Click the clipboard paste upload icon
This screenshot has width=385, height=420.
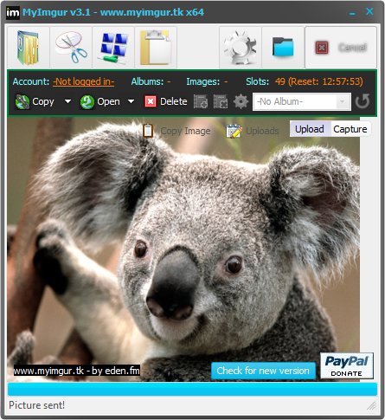[x=156, y=48]
